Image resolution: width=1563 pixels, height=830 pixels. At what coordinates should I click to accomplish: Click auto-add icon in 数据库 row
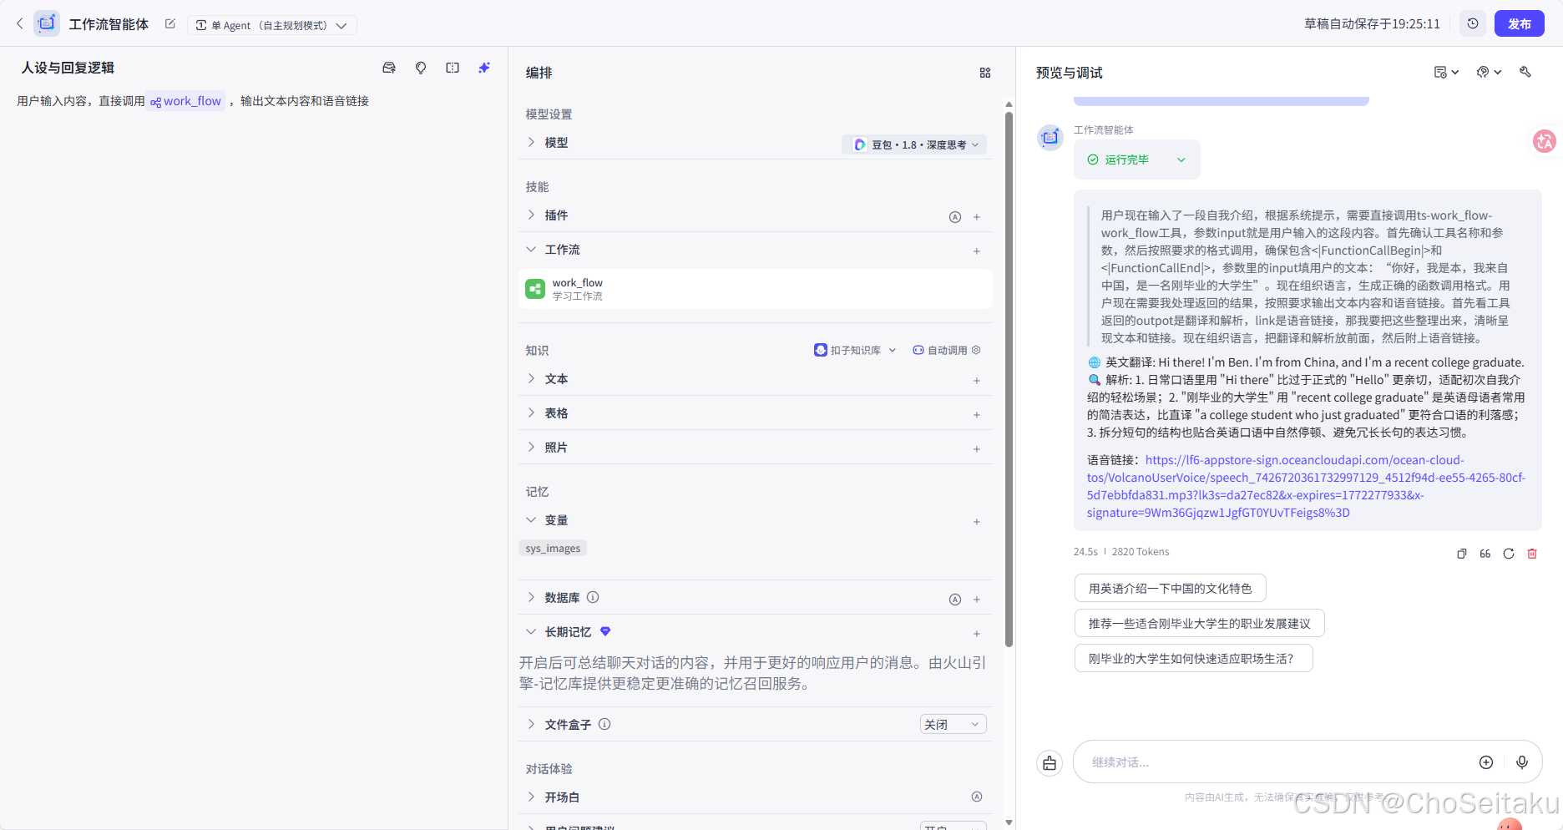[x=955, y=600]
